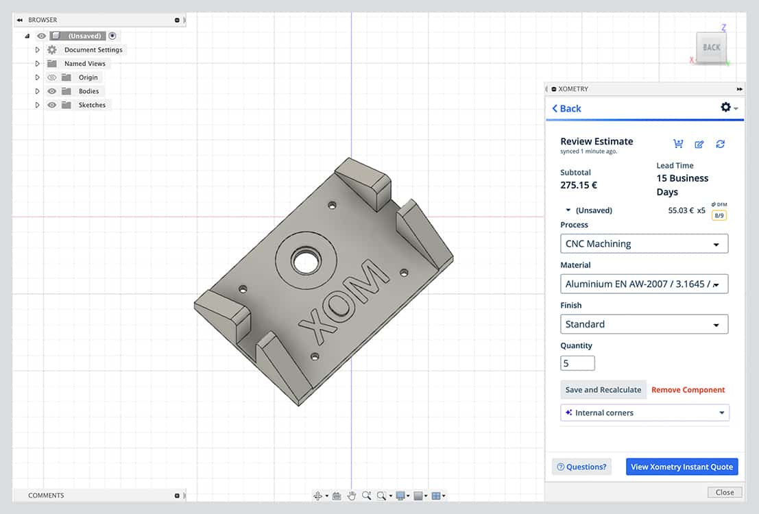The height and width of the screenshot is (514, 759).
Task: Click the BACK face of the ViewCube
Action: [711, 47]
